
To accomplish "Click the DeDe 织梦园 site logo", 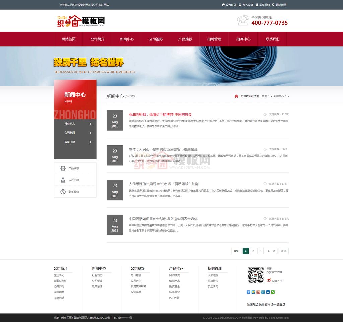I will click(81, 21).
